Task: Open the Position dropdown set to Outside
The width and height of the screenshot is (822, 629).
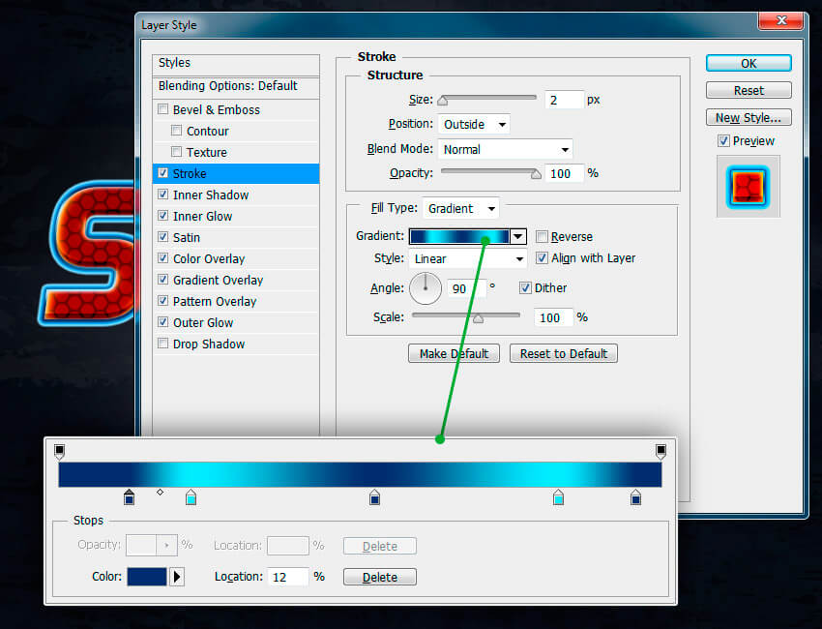Action: 474,124
